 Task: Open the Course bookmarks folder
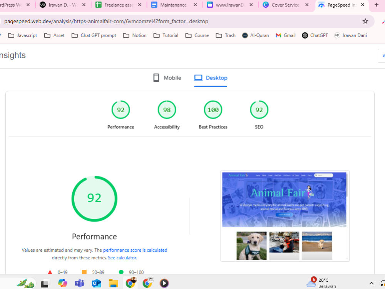click(197, 35)
